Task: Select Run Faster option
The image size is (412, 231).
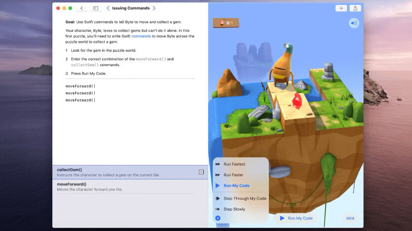Action: [x=233, y=175]
